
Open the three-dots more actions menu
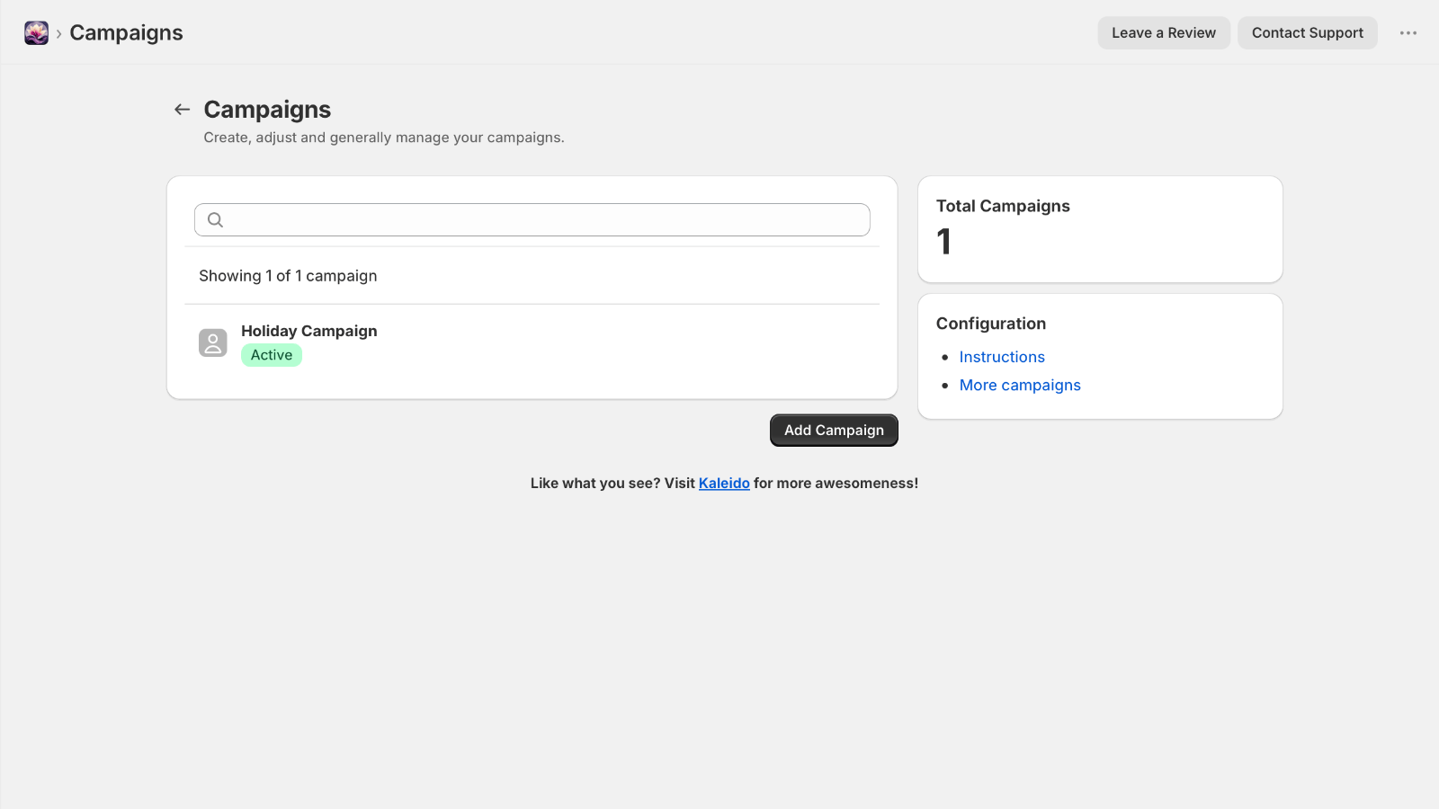coord(1408,33)
